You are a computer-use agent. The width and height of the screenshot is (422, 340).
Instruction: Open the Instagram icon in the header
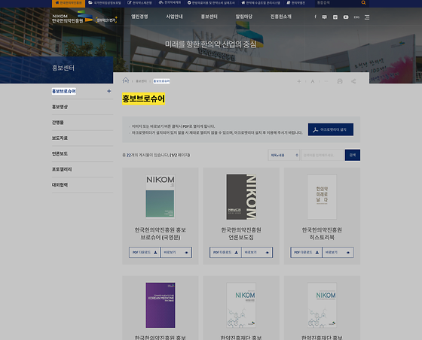[x=335, y=17]
